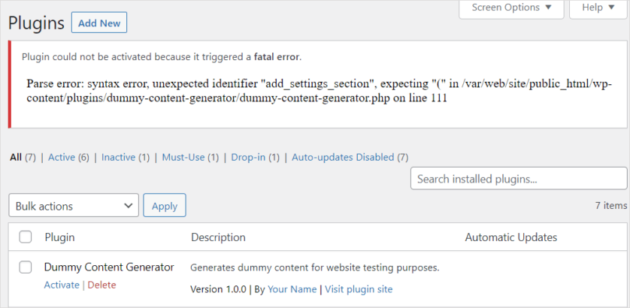630x308 pixels.
Task: Show All plugins filter
Action: coord(16,157)
